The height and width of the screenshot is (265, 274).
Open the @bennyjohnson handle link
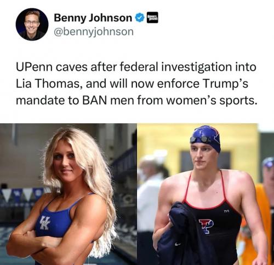point(94,32)
